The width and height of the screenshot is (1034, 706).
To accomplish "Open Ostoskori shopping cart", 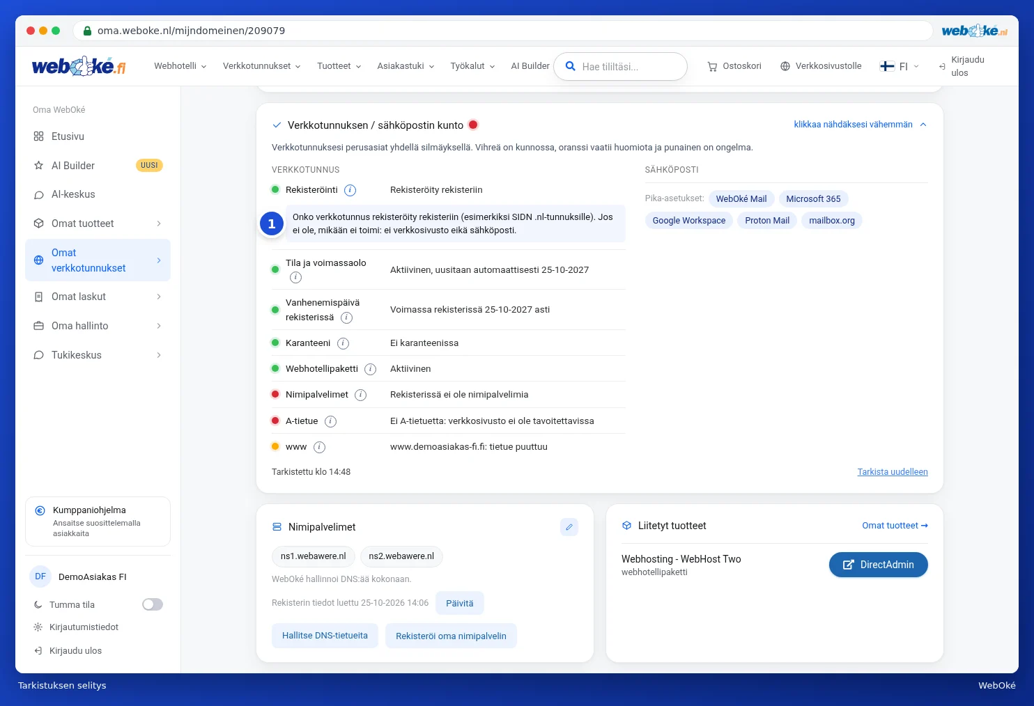I will point(734,66).
